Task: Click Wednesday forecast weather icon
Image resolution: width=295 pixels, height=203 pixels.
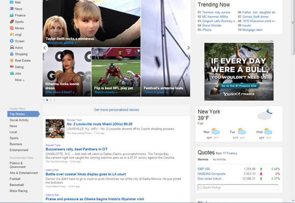Action: [268, 131]
